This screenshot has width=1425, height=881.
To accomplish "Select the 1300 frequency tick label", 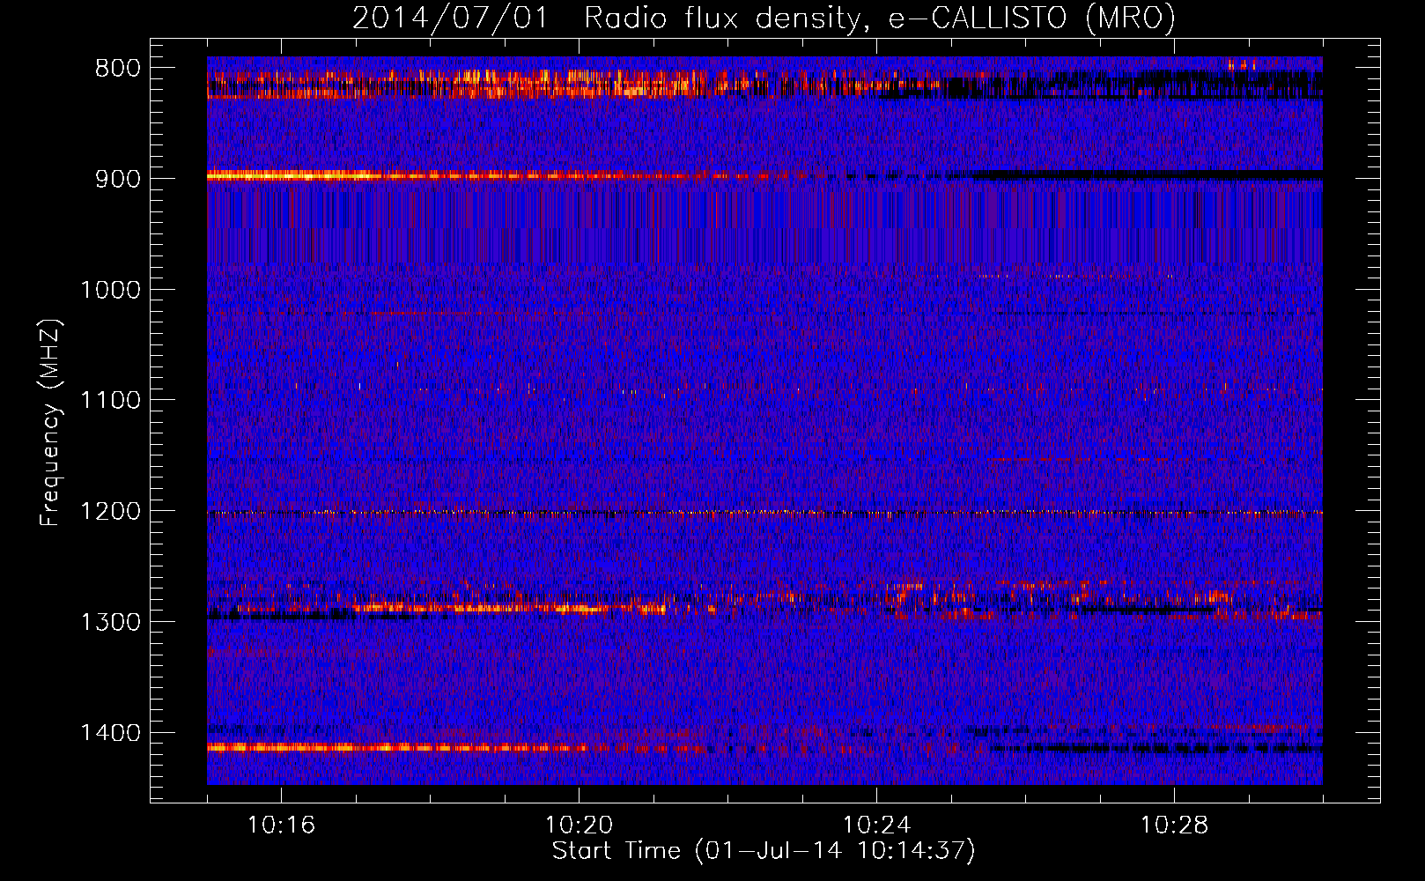I will pyautogui.click(x=110, y=623).
